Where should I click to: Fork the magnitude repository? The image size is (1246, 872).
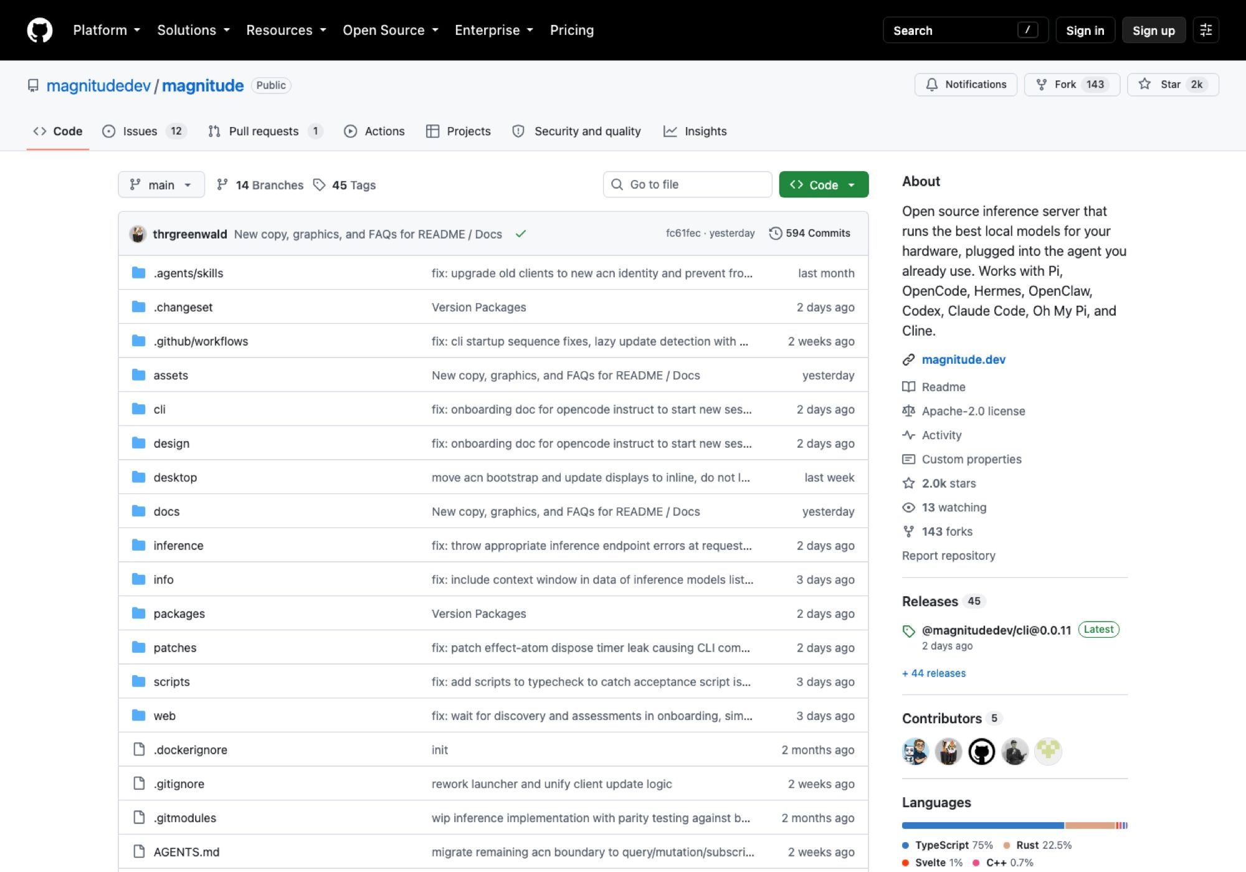pos(1072,84)
